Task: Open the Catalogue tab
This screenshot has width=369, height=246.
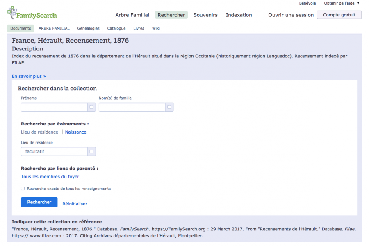Action: pos(116,28)
